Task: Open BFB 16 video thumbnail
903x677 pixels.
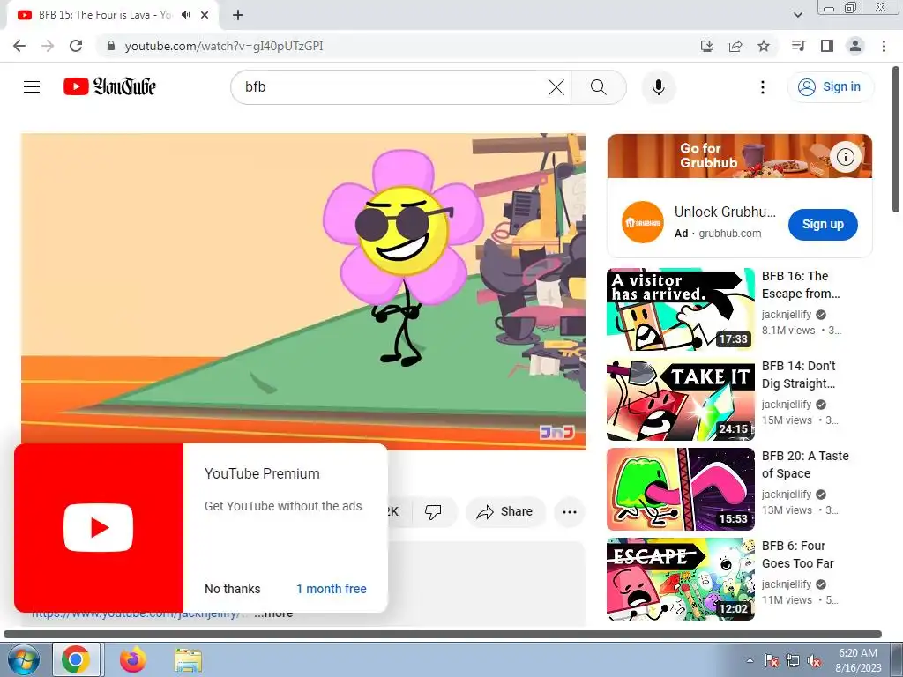Action: (x=680, y=309)
